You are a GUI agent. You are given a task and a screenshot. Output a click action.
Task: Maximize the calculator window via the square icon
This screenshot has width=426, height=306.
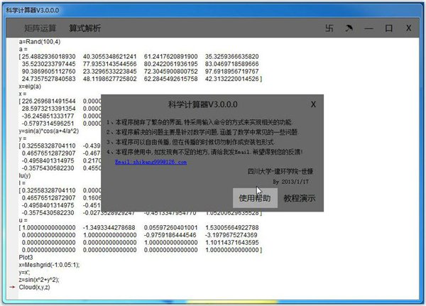click(x=389, y=28)
